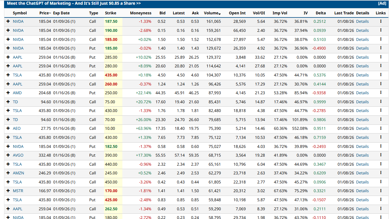Expand the AAPL 260.00 Call row
This screenshot has width=389, height=219.
pos(8,84)
